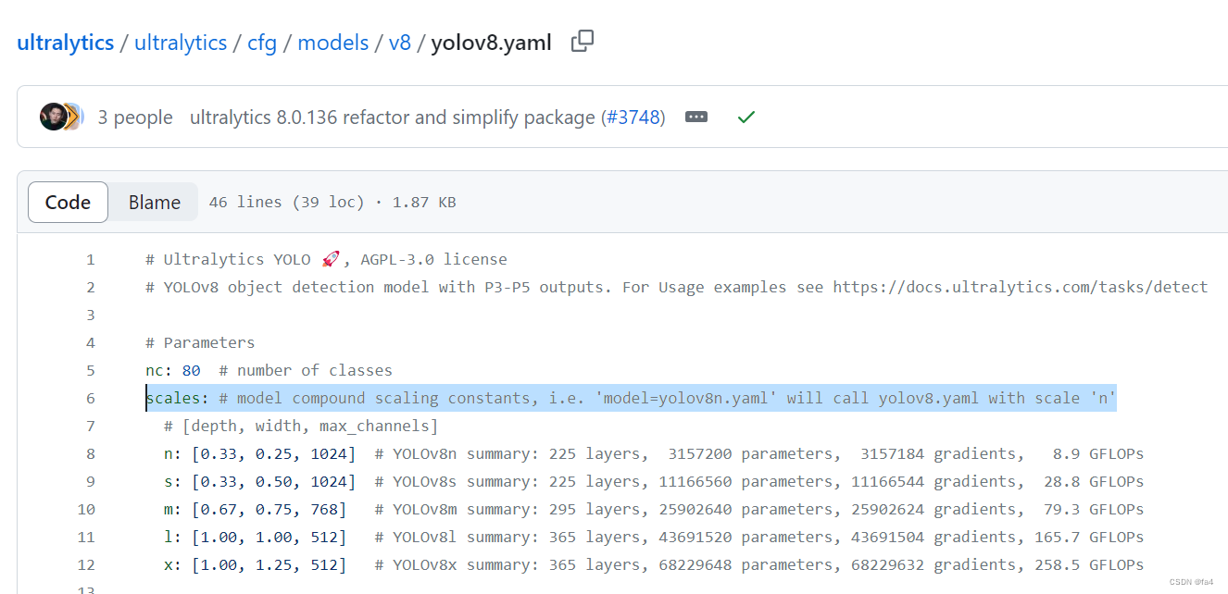The width and height of the screenshot is (1228, 594).
Task: Click the '# Parameters' comment line
Action: click(x=200, y=342)
